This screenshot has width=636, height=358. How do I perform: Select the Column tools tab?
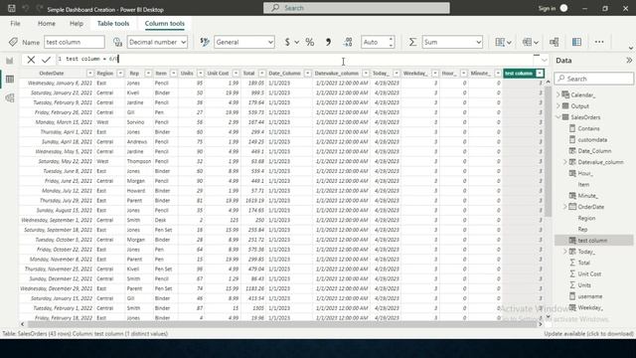165,24
